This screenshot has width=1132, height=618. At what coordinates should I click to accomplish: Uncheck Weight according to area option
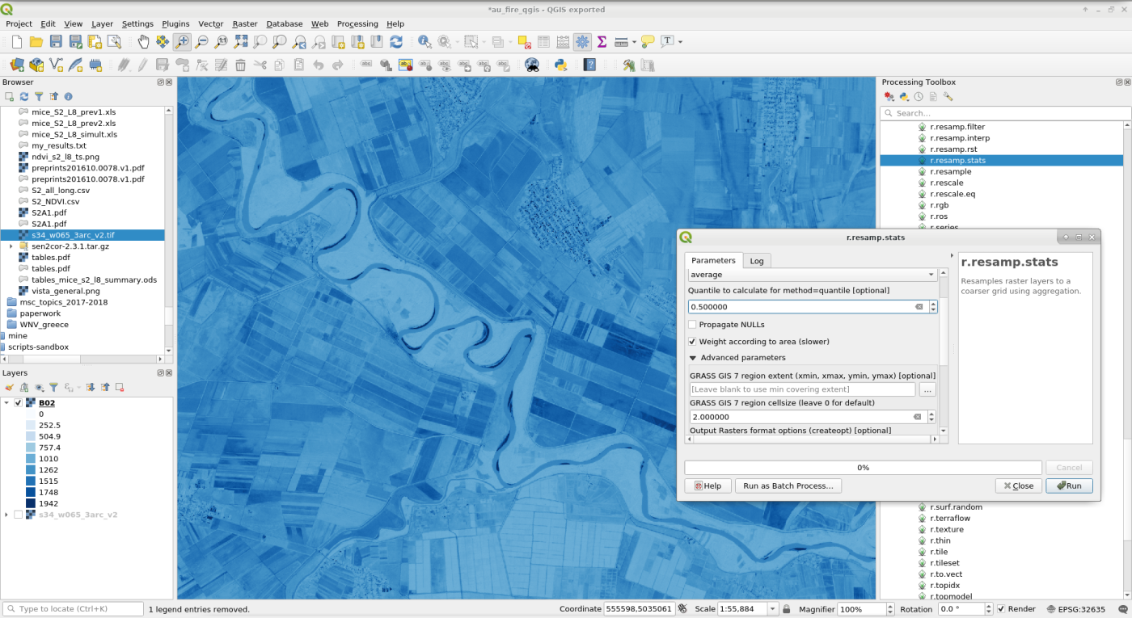(692, 342)
